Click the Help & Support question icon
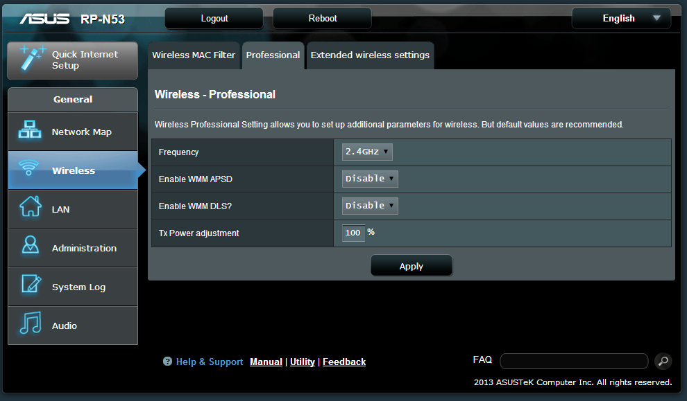Screen dimensions: 687x401 point(167,362)
